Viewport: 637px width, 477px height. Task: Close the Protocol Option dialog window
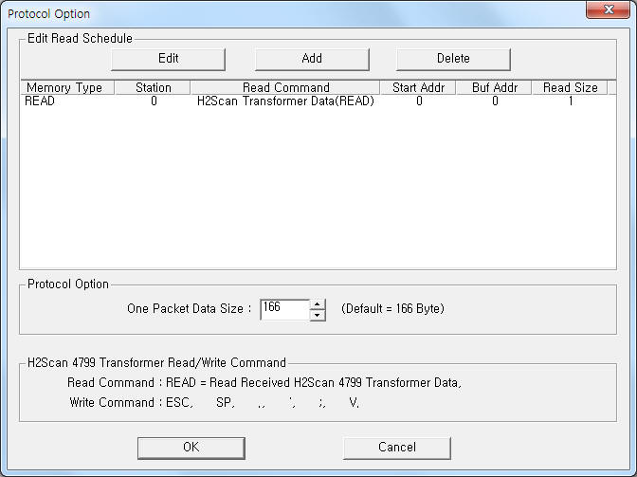(x=608, y=9)
